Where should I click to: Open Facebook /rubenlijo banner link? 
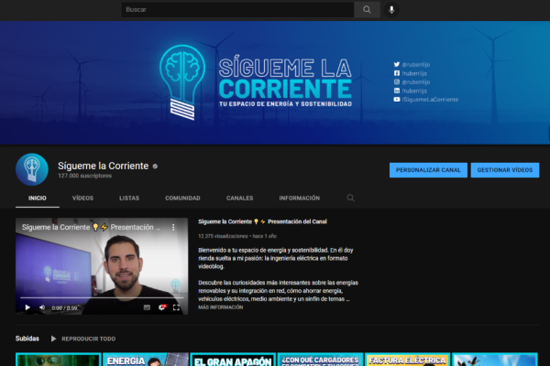411,73
